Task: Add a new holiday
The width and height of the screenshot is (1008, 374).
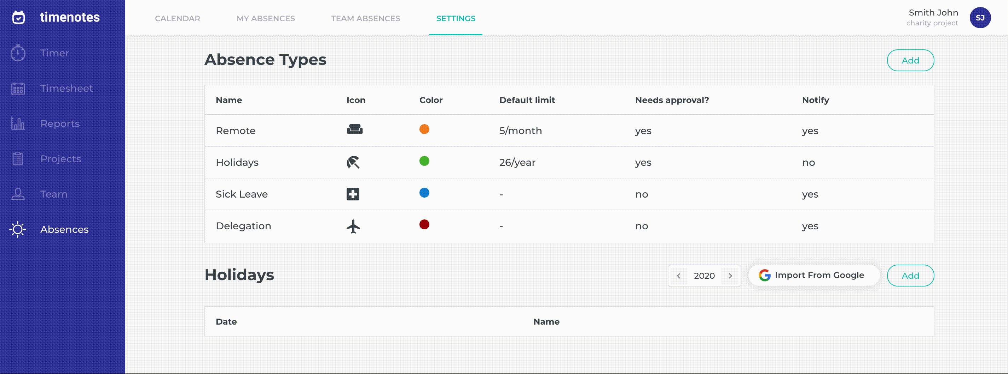Action: [x=910, y=276]
